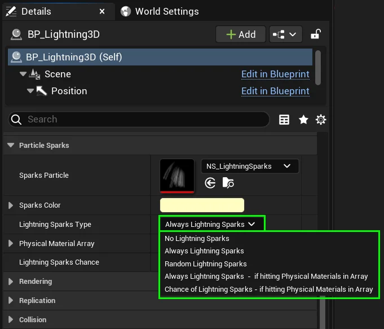Image resolution: width=384 pixels, height=329 pixels.
Task: Open the NS_LightningSparks asset dropdown
Action: (250, 166)
